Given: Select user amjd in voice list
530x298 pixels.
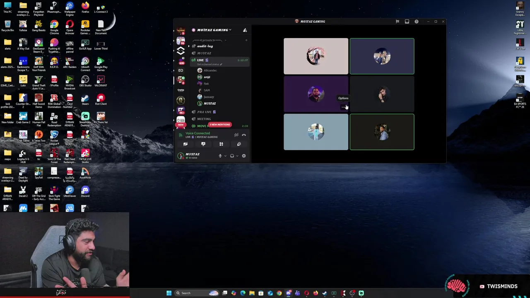Looking at the screenshot, I should click(x=207, y=77).
